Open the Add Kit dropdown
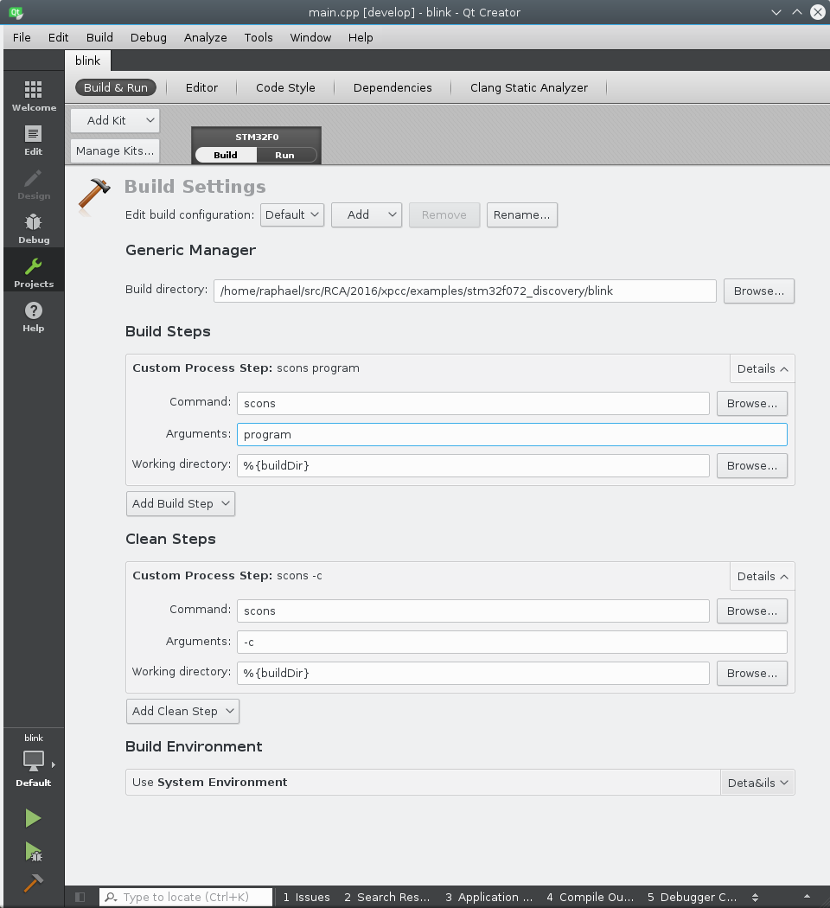The width and height of the screenshot is (830, 908). coord(115,120)
